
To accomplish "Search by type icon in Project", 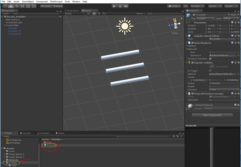I will click(174, 136).
